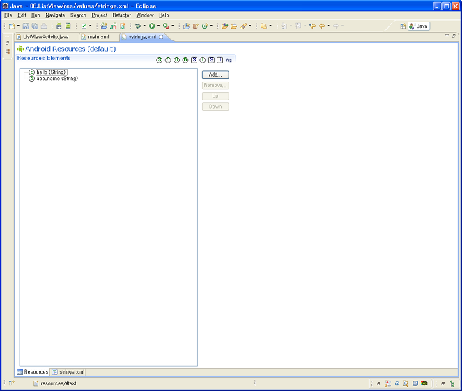
Task: Switch to main.xml editor tab
Action: point(98,37)
